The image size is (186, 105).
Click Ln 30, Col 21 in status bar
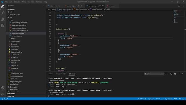[142, 99]
